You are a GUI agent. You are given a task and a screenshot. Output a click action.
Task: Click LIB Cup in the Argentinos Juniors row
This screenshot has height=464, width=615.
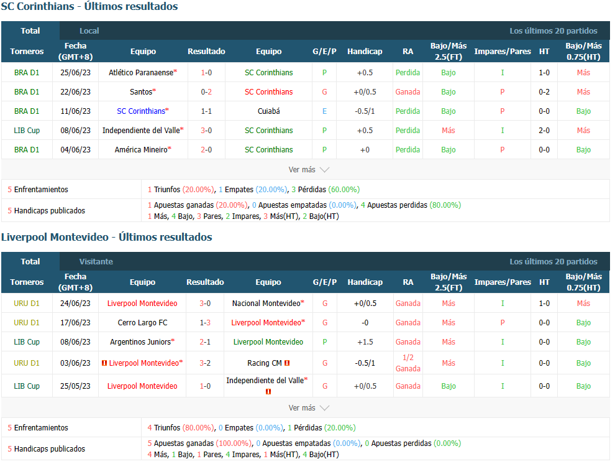[x=27, y=342]
